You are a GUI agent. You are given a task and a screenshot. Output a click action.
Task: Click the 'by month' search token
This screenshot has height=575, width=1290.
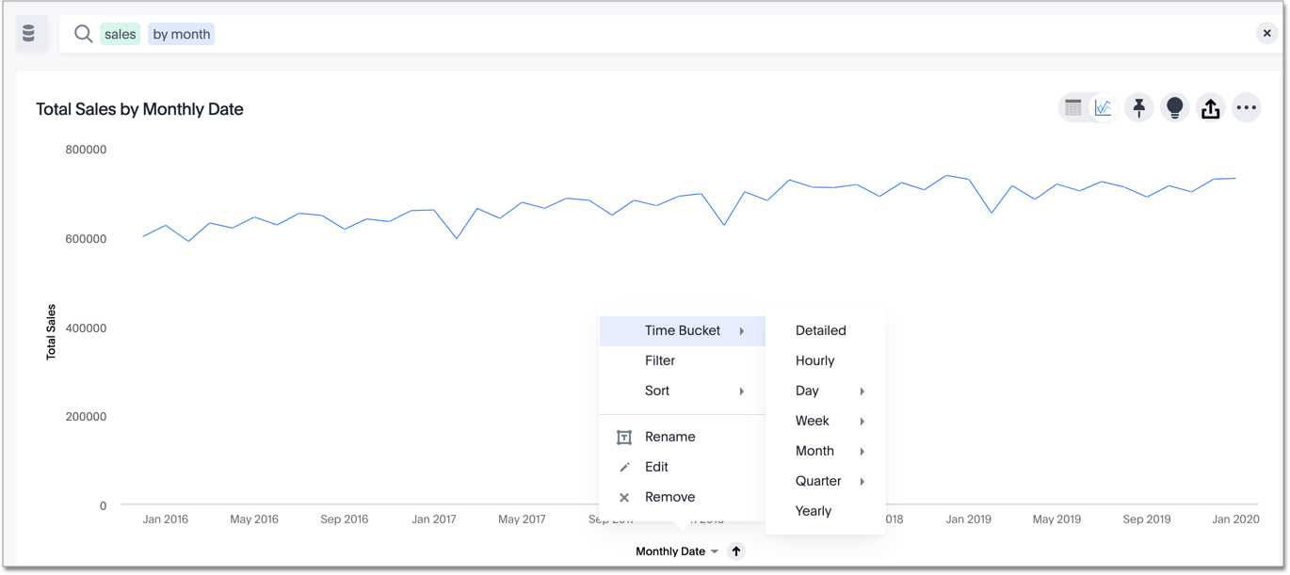[182, 34]
